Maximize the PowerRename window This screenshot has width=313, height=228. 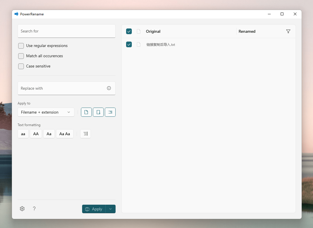282,14
